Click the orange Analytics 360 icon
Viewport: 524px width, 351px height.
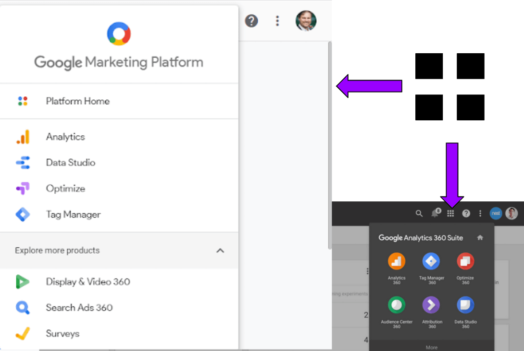[397, 261]
